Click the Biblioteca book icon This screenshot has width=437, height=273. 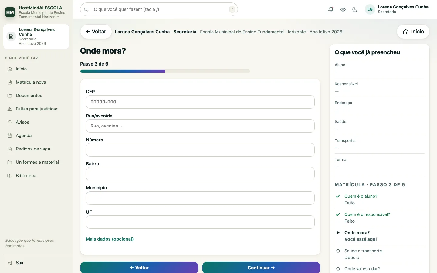coord(10,176)
